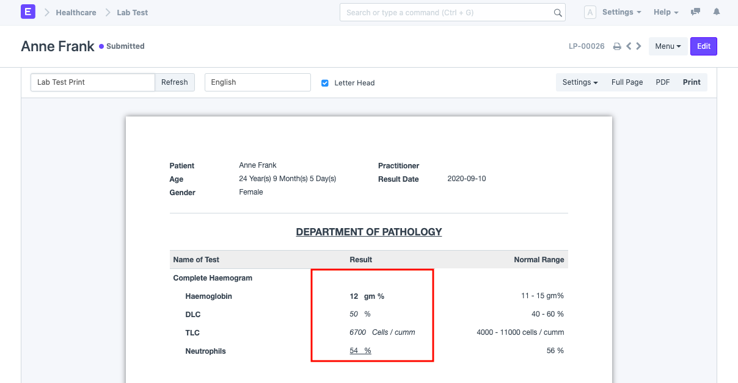Open the notifications bell icon

717,12
